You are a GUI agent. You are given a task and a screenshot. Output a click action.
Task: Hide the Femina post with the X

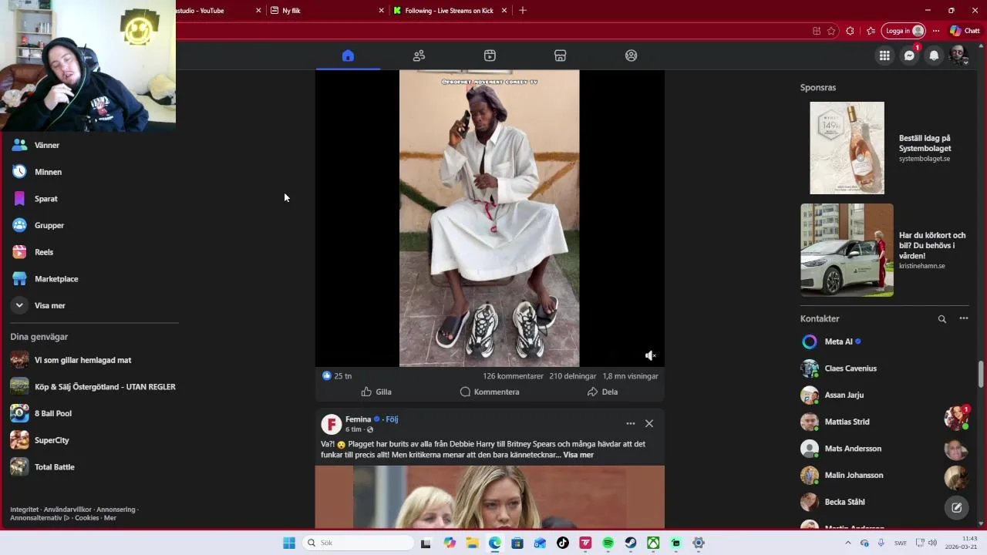[x=649, y=423]
